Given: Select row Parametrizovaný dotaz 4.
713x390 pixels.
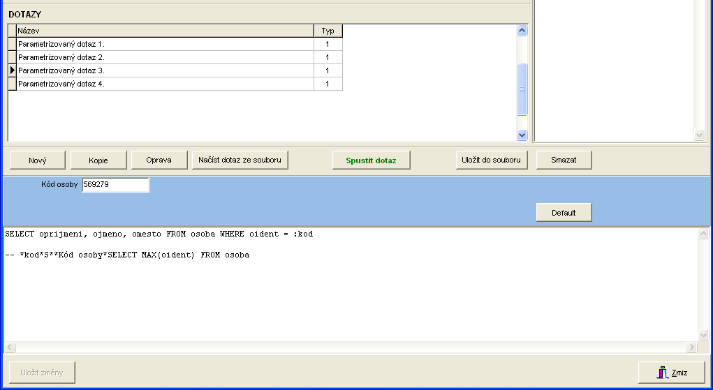Looking at the screenshot, I should coord(165,84).
